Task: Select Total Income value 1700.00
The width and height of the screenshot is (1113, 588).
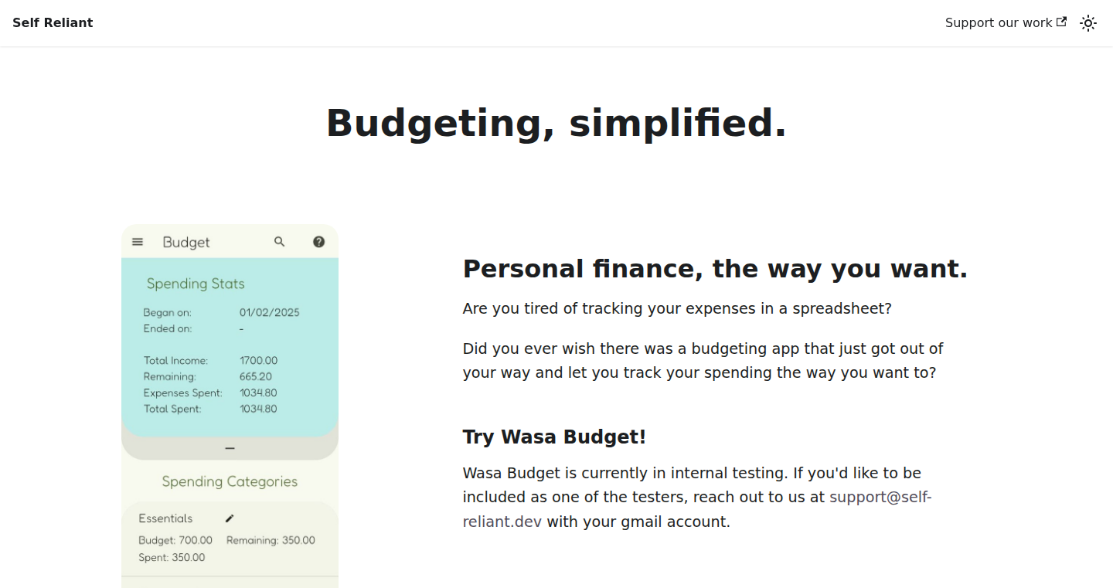Action: click(x=258, y=361)
